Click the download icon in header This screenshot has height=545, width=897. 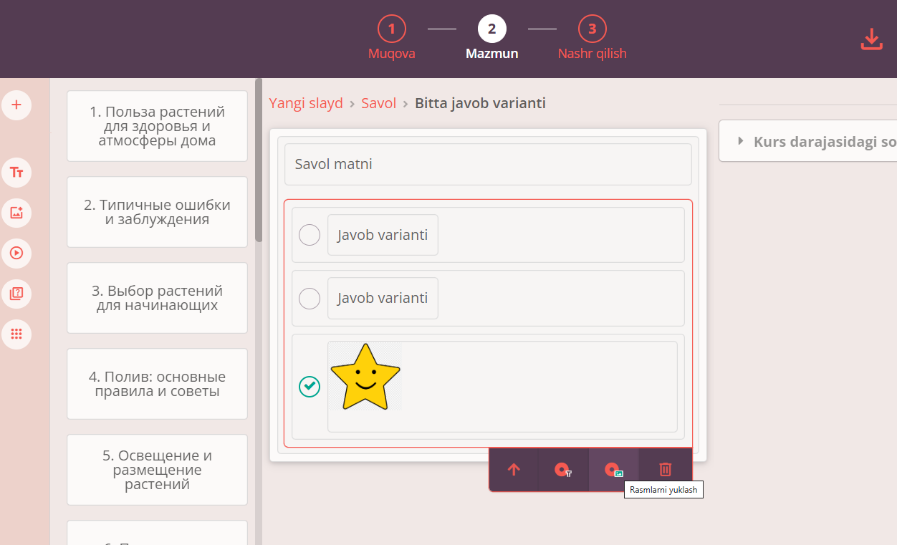pos(871,39)
